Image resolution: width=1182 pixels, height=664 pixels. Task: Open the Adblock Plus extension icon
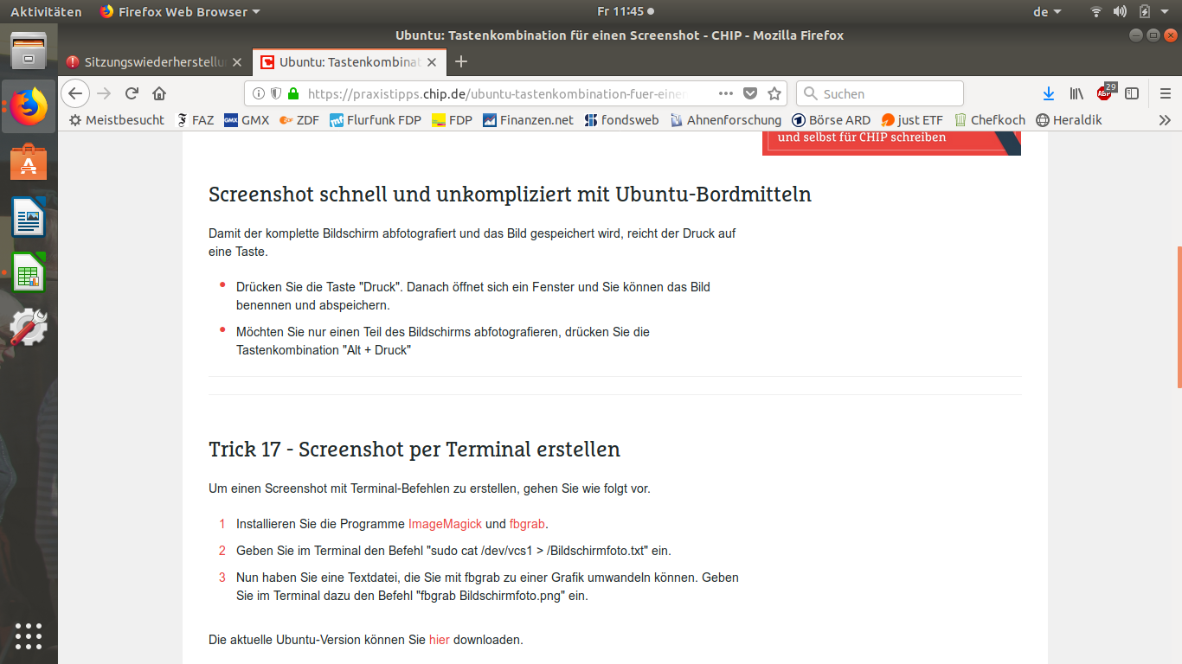1105,93
